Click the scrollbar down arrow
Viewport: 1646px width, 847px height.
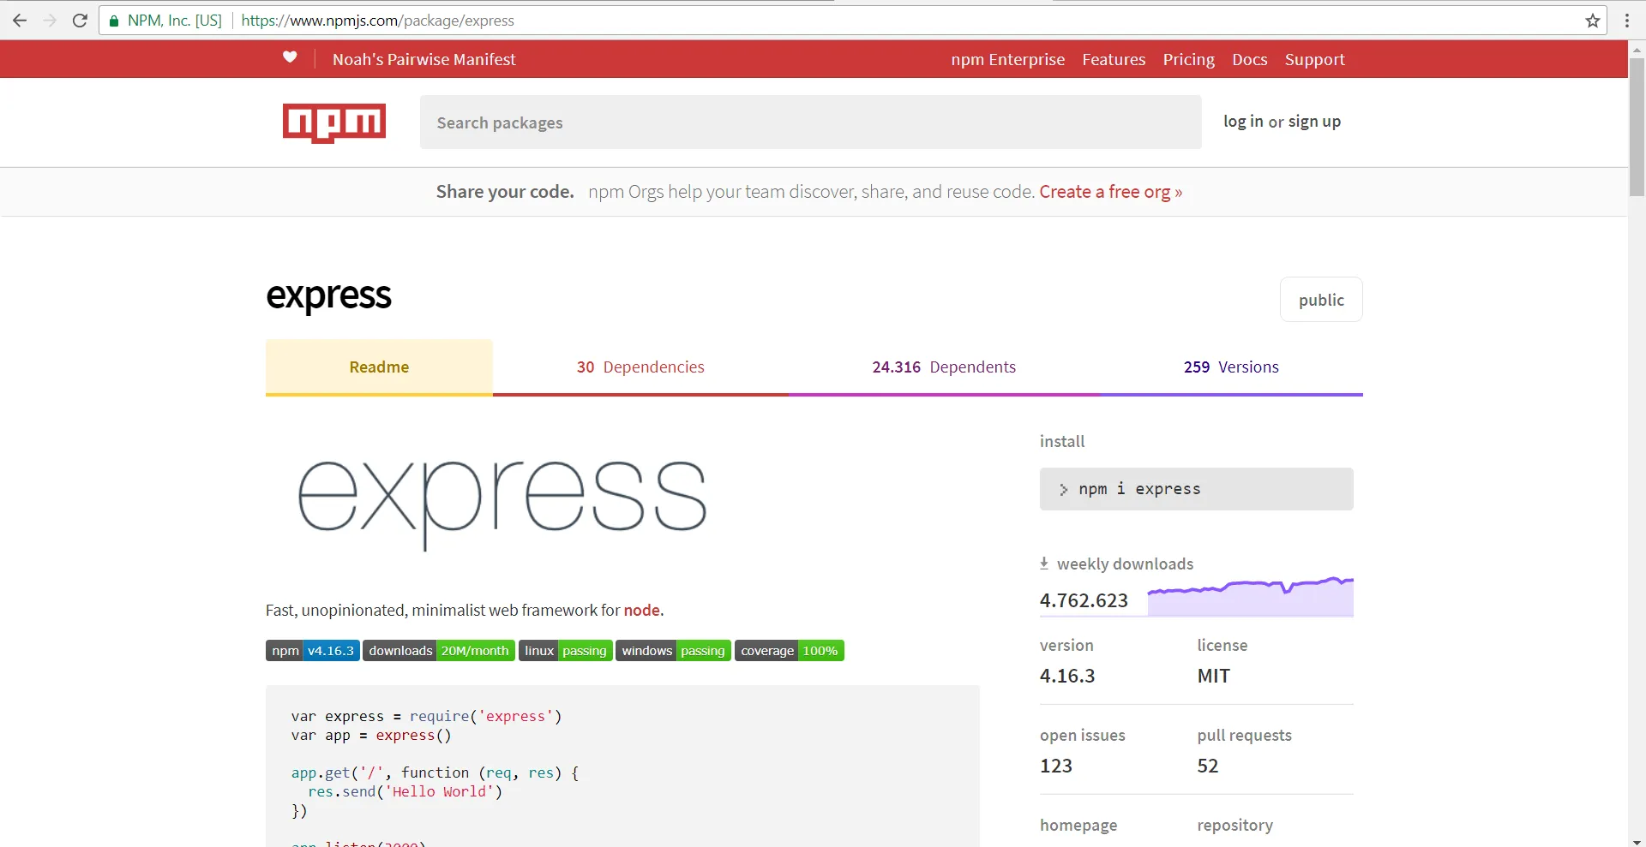[1637, 840]
